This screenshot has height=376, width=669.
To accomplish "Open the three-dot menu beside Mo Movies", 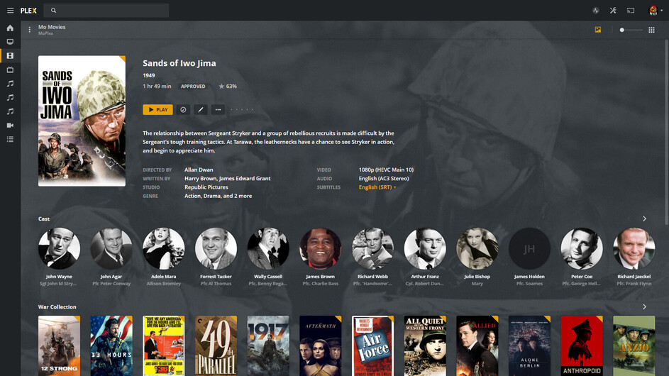I will [x=29, y=30].
